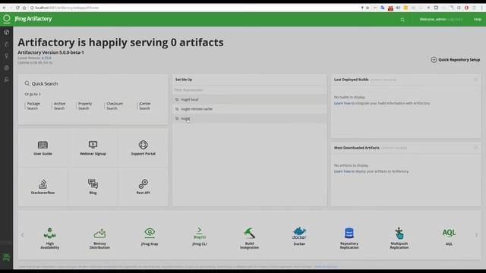
Task: Open the Builds sidebar icon
Action: (x=7, y=67)
